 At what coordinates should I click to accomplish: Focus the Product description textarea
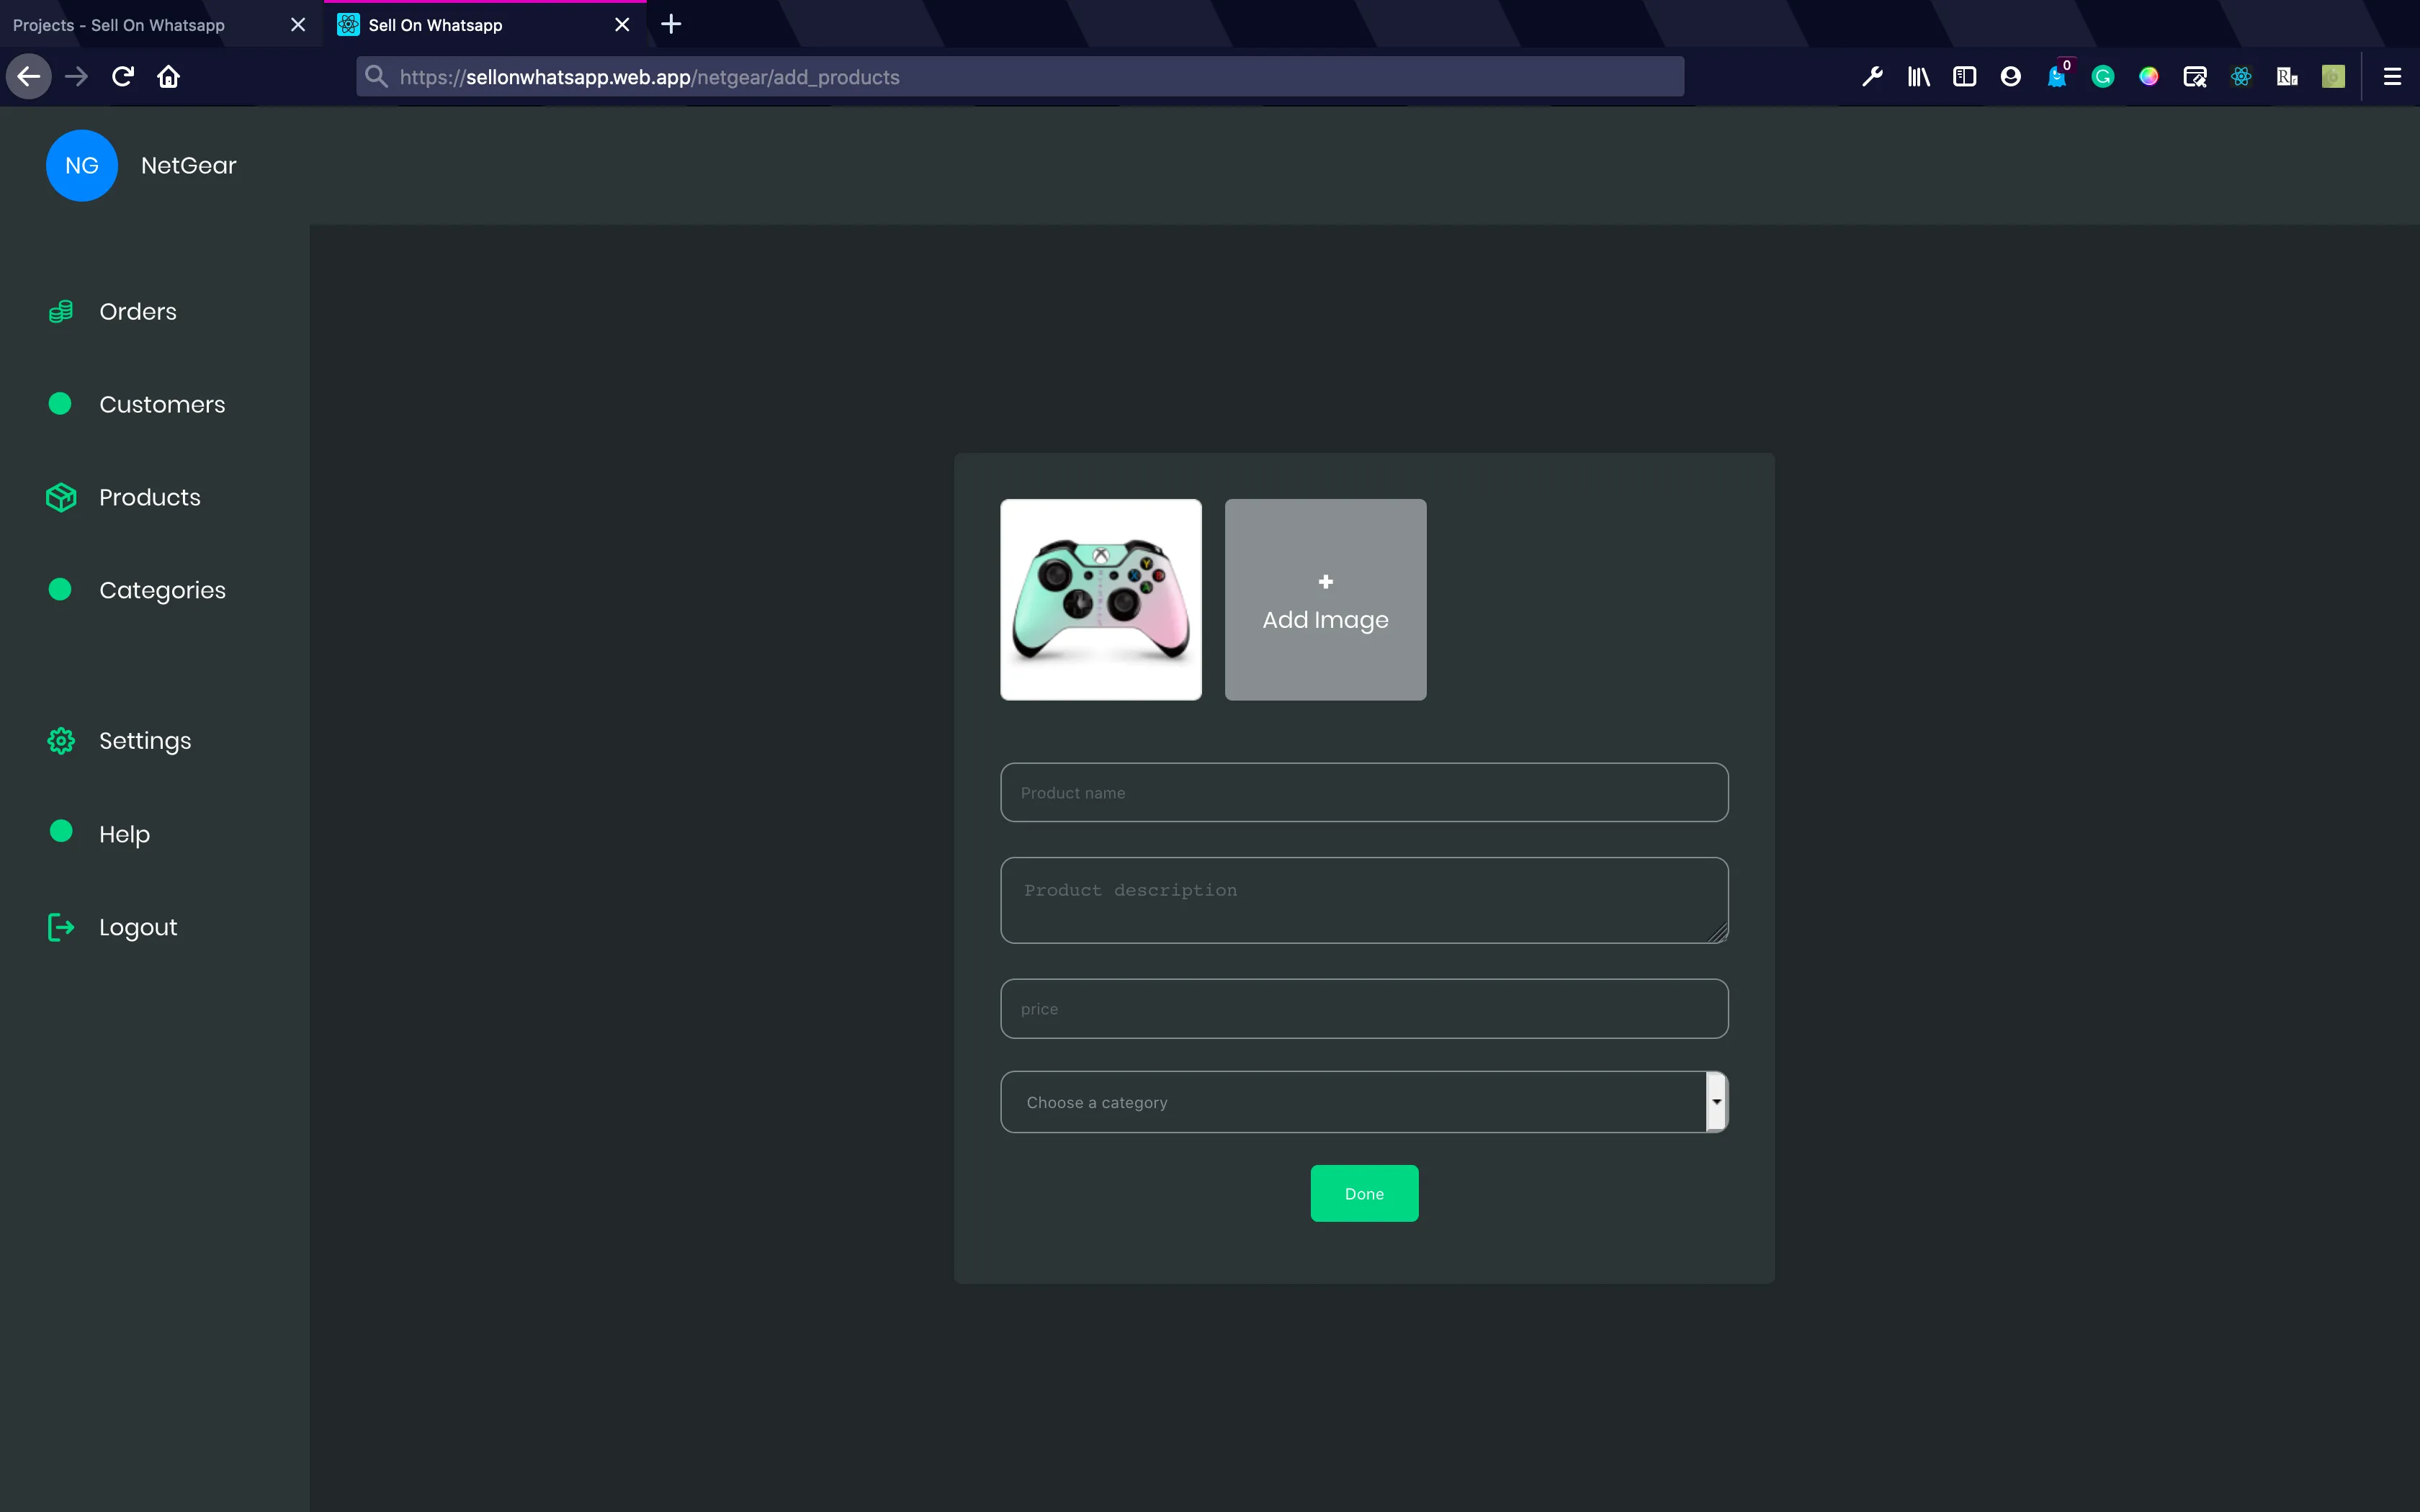1364,900
